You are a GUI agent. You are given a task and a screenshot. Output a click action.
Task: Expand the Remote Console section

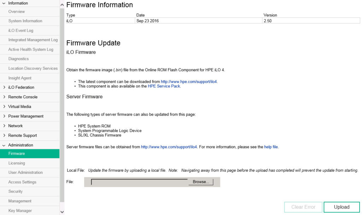(4, 97)
